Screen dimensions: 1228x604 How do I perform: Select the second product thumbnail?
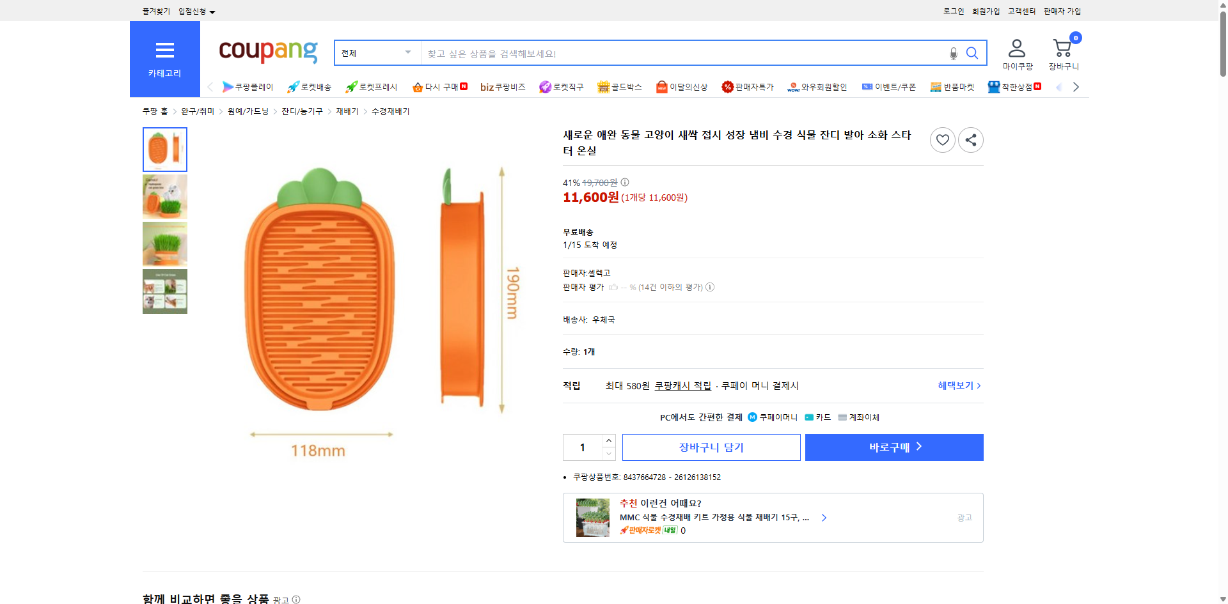click(x=164, y=196)
